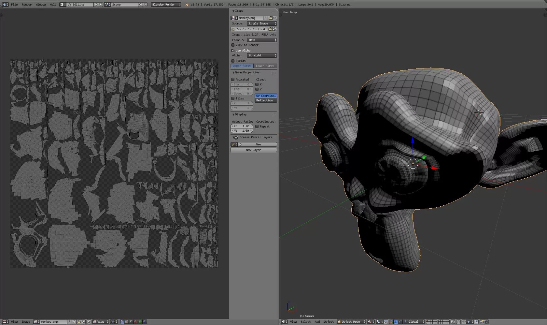547x325 pixels.
Task: Toggle the 3D manipulator axes icon
Action: [391, 322]
